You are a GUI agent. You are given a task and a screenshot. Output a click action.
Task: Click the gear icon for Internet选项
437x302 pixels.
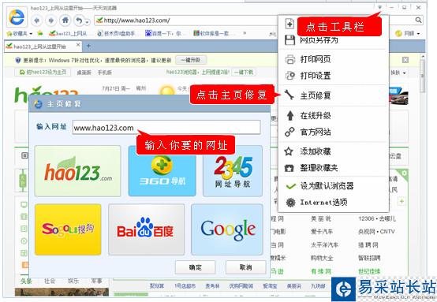click(x=291, y=202)
